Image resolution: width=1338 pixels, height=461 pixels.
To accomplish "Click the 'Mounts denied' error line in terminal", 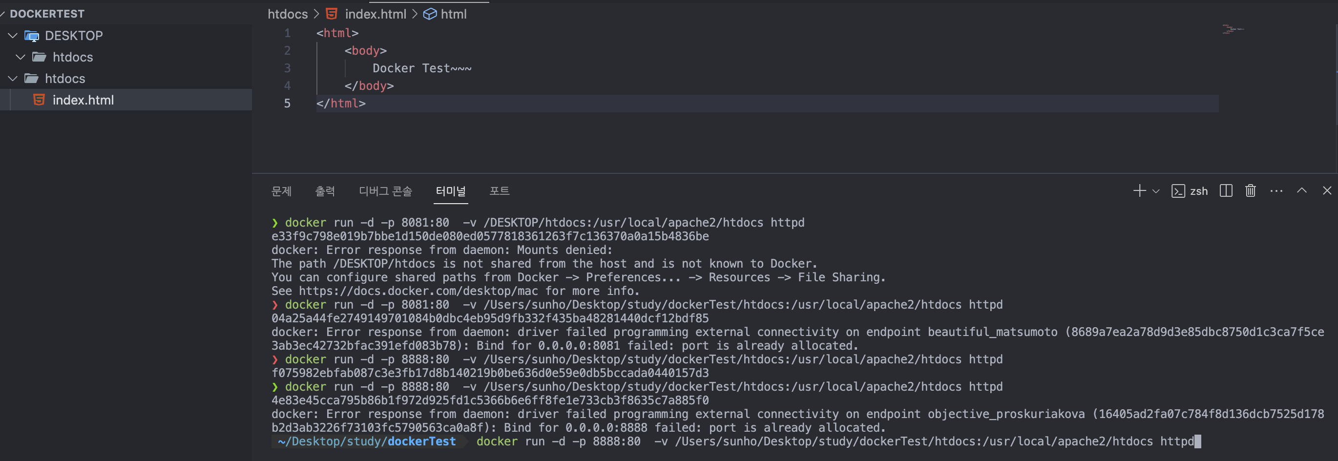I will [x=442, y=250].
